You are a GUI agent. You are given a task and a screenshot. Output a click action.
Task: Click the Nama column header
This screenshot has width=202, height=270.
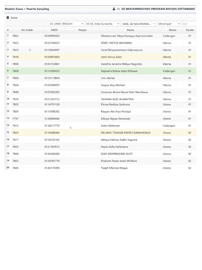tap(130, 30)
